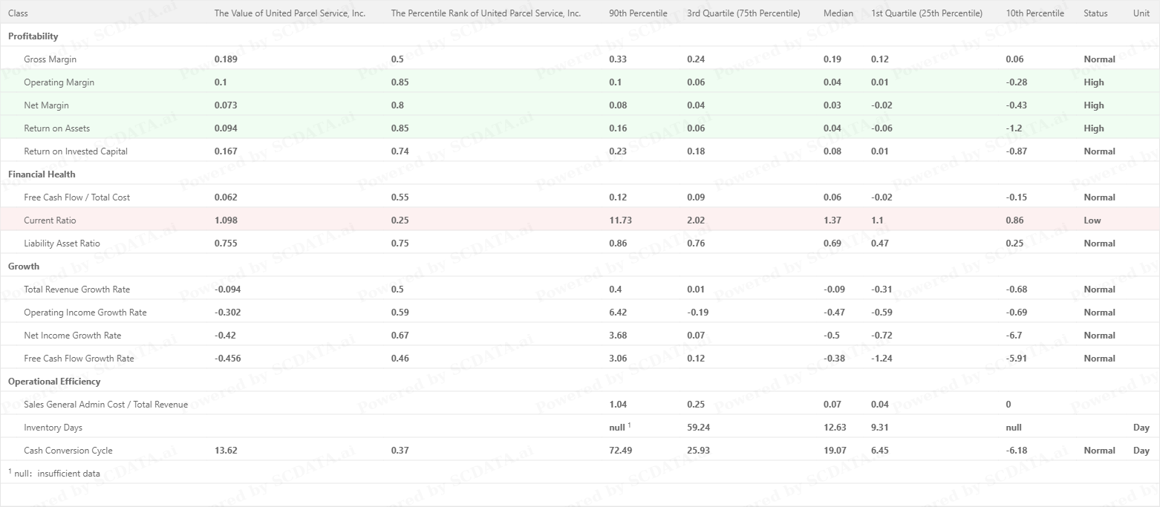Click the Operational Efficiency section header
The image size is (1160, 507).
click(54, 382)
